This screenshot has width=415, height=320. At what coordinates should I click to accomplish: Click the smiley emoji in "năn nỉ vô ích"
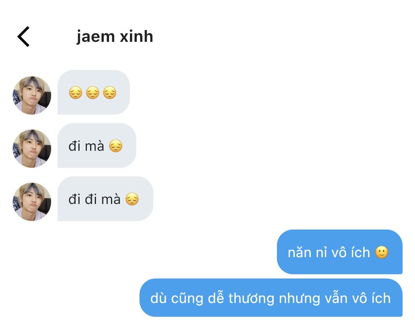[382, 252]
